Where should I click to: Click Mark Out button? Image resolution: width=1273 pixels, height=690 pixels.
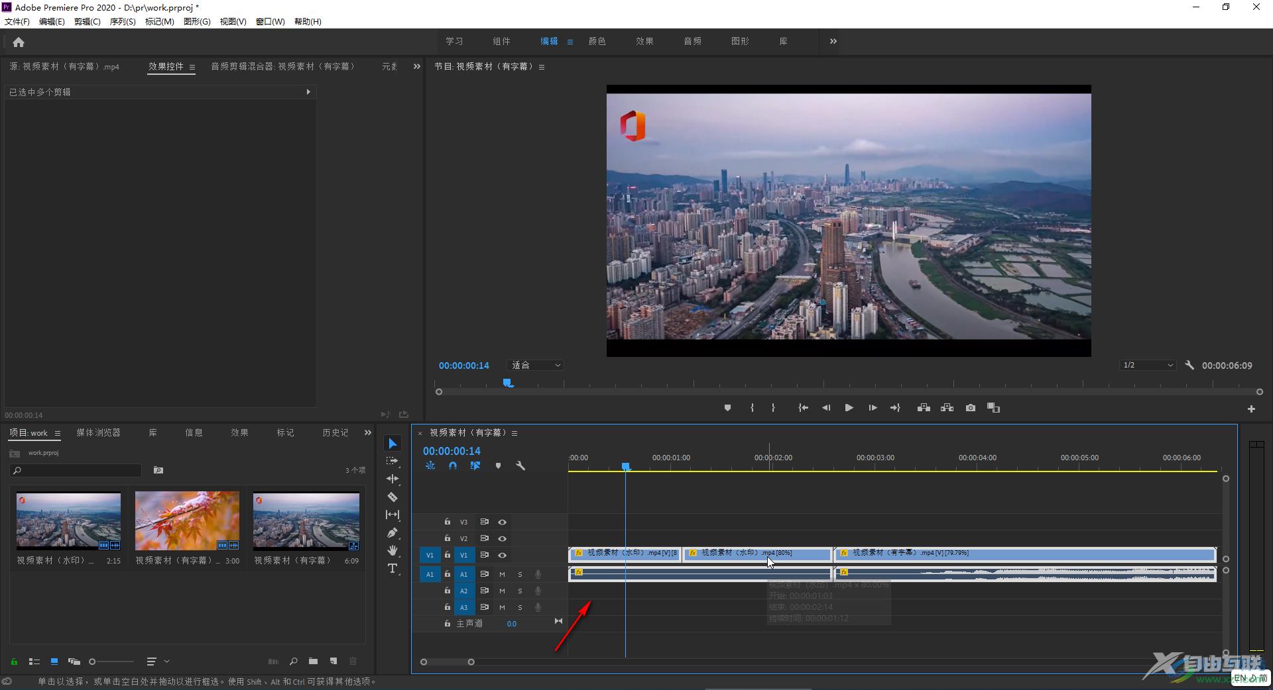[773, 408]
